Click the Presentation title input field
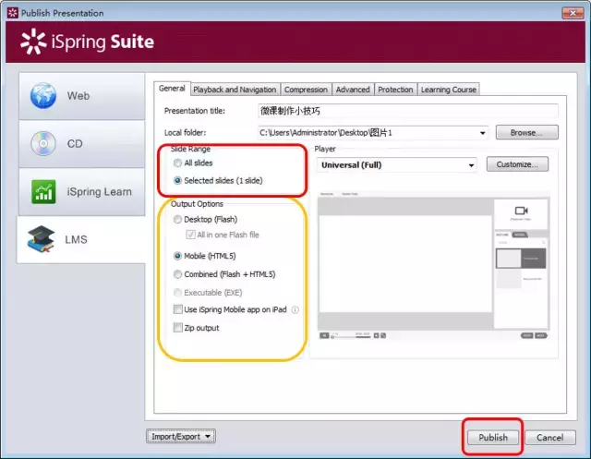Image resolution: width=591 pixels, height=459 pixels. click(408, 111)
